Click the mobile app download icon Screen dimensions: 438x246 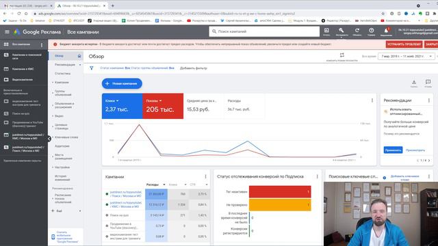[53, 237]
